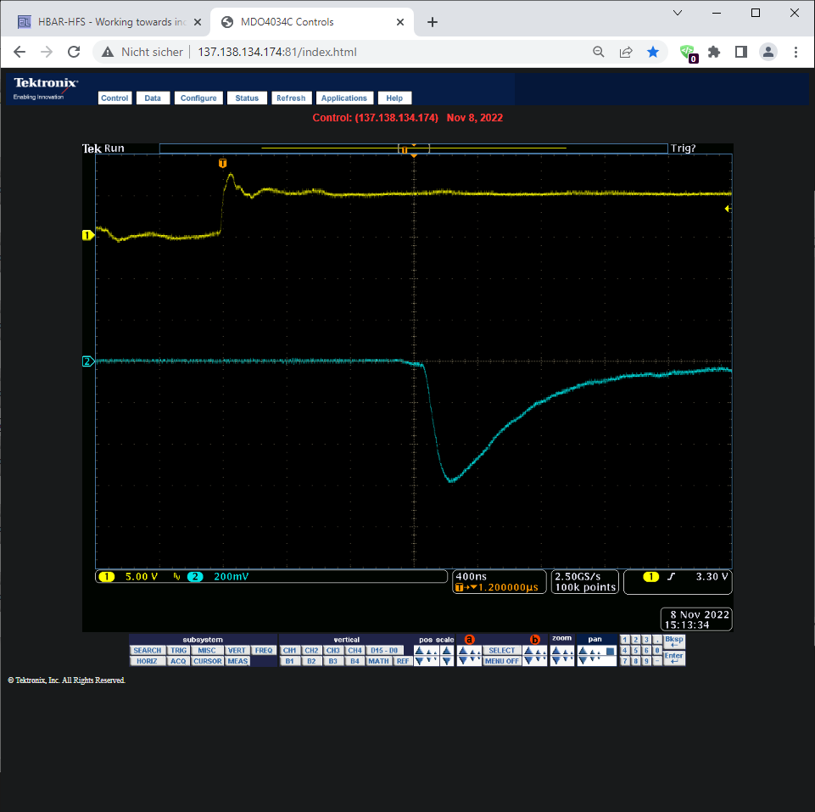This screenshot has height=812, width=815.
Task: Open the browser extensions puzzle icon
Action: click(x=714, y=52)
